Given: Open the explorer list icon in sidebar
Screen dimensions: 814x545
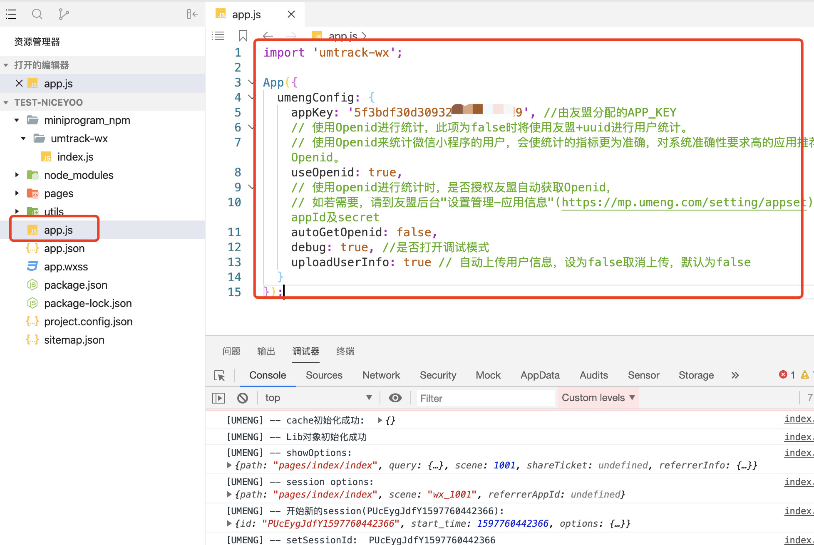Looking at the screenshot, I should (x=11, y=14).
